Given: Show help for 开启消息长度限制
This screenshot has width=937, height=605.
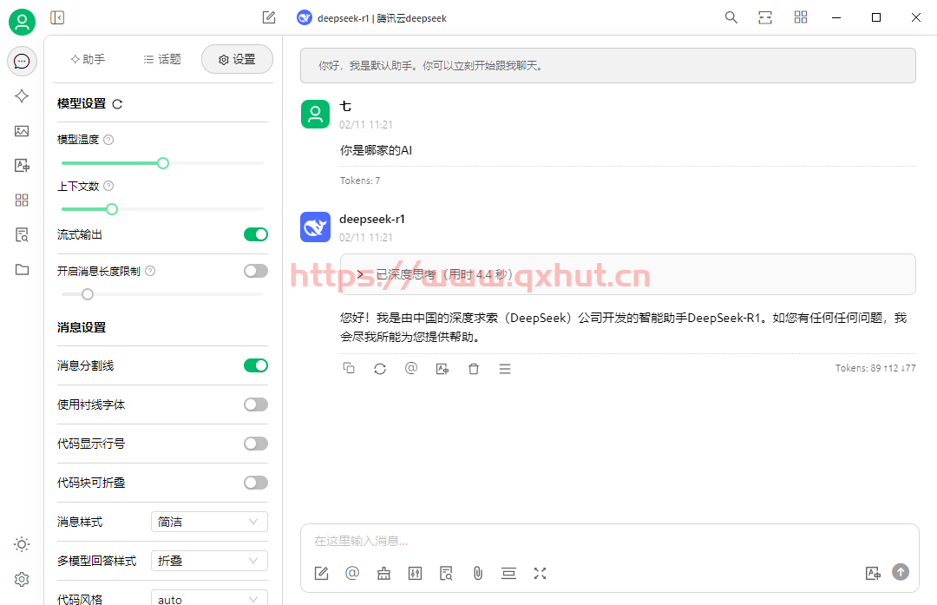Looking at the screenshot, I should (x=150, y=271).
